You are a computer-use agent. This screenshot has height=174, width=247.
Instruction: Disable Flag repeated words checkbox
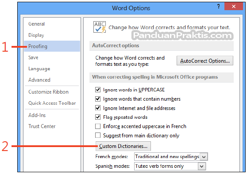[98, 117]
